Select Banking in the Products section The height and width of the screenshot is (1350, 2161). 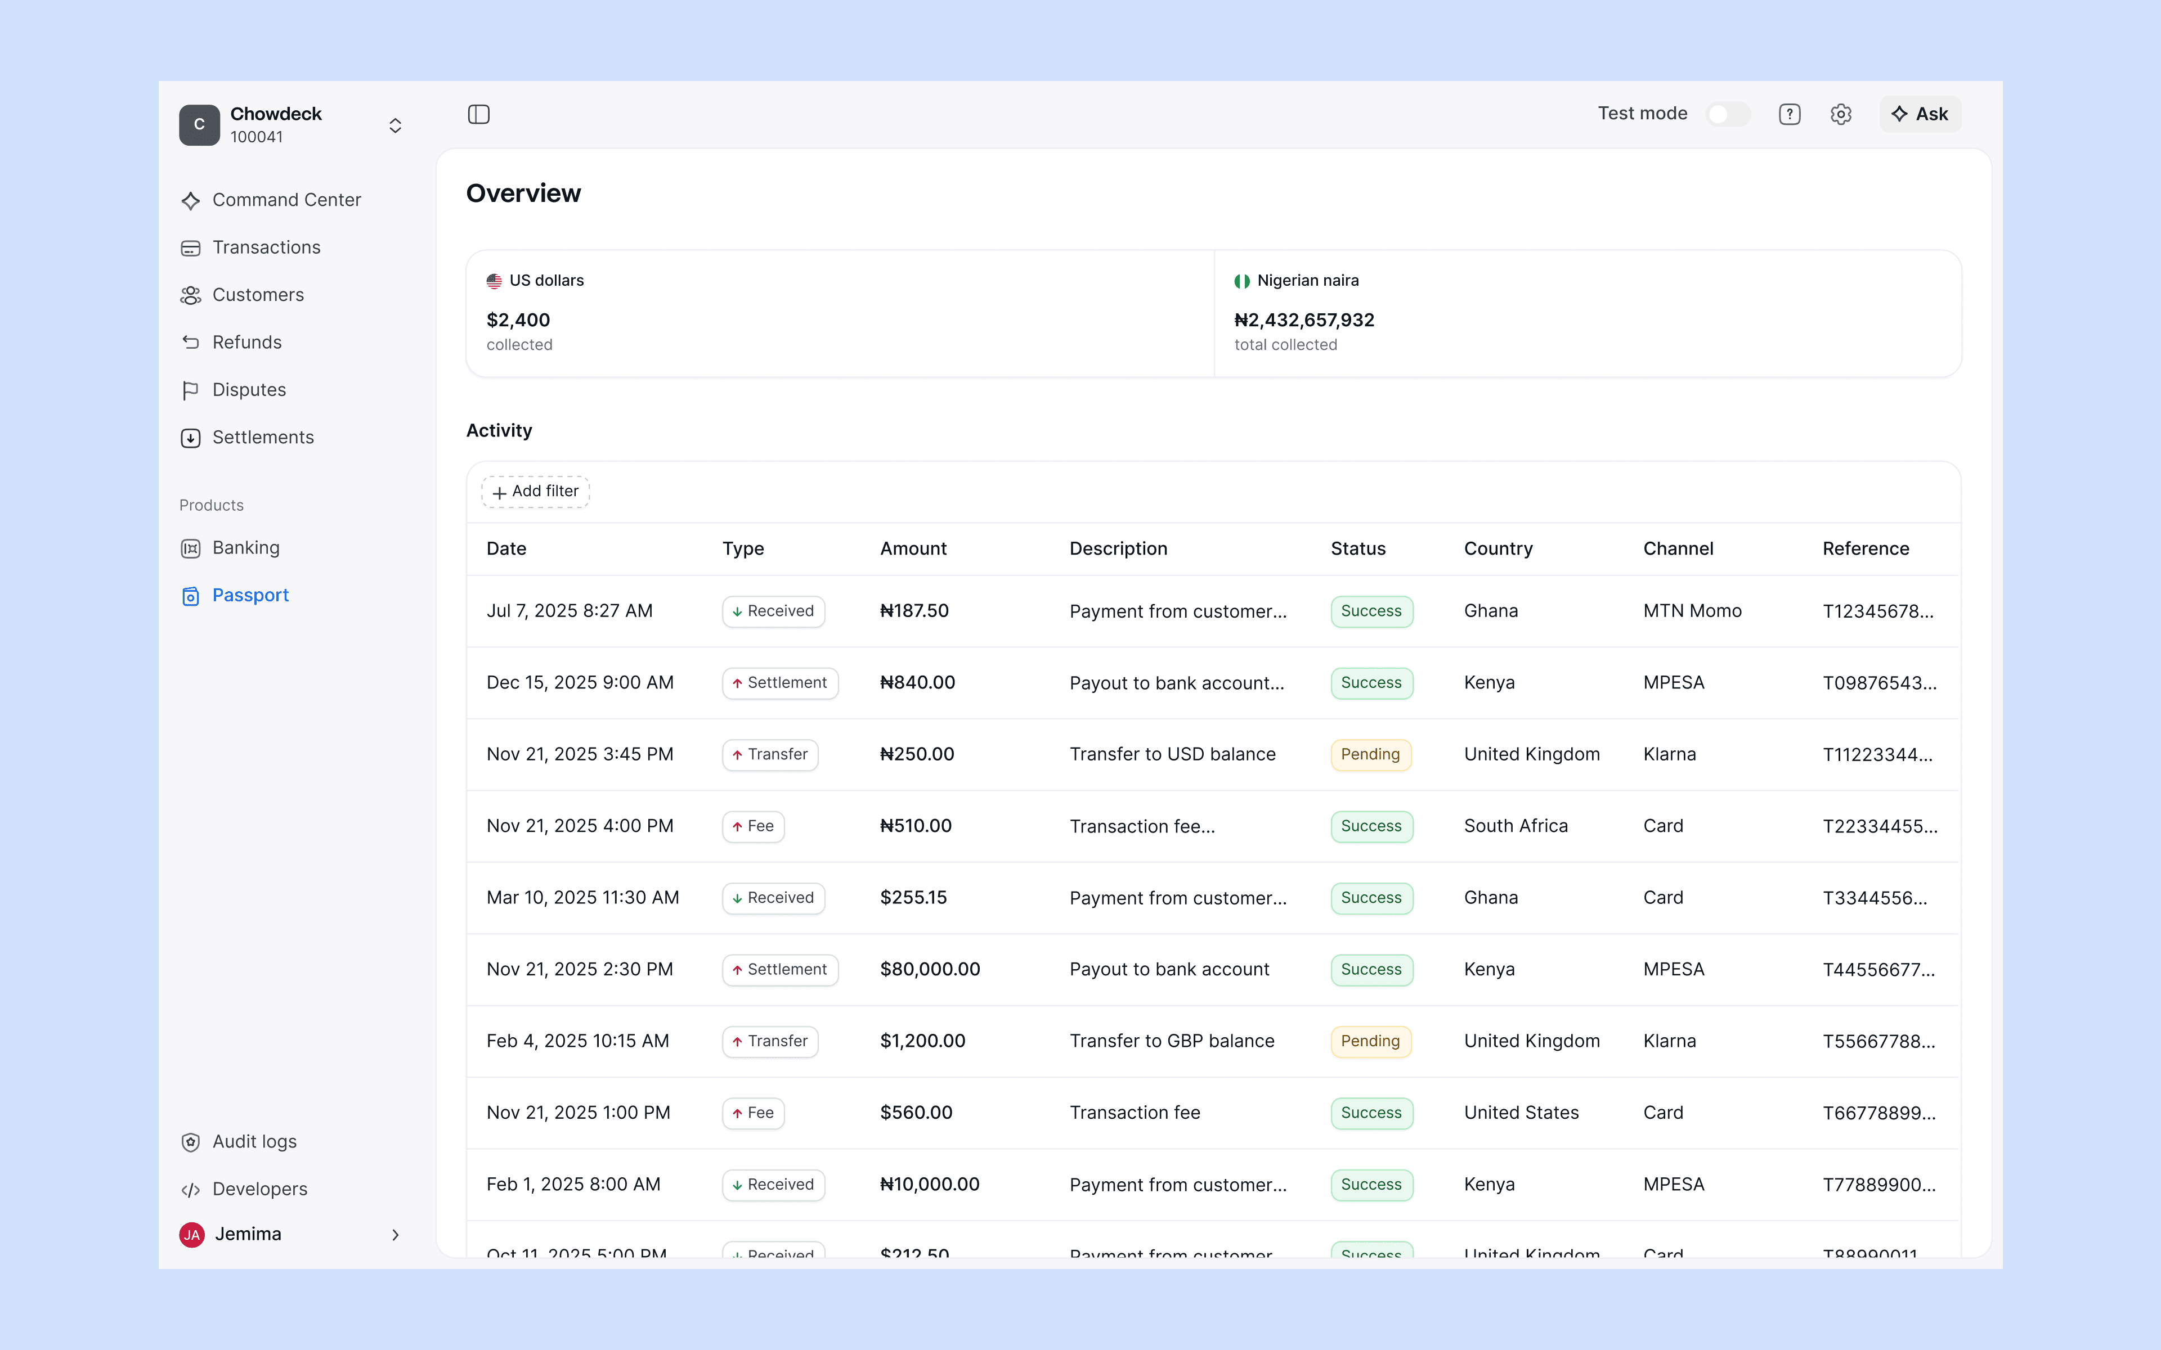click(245, 548)
